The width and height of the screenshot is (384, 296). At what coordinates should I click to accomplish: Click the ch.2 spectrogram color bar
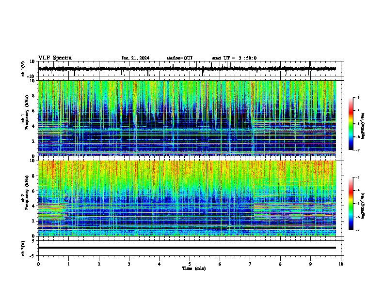351,204
